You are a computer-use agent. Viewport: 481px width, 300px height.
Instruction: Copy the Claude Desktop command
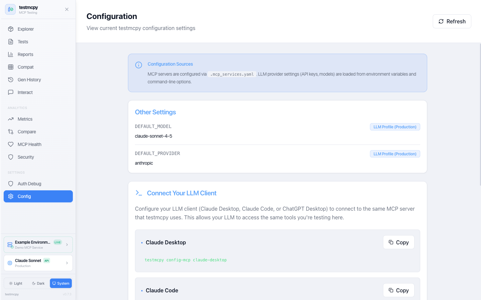click(x=398, y=242)
